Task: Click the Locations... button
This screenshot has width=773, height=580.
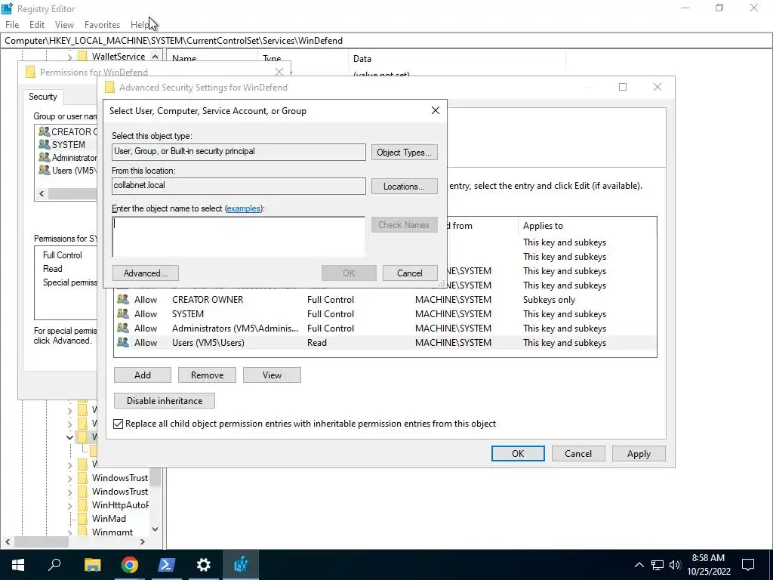Action: 405,187
